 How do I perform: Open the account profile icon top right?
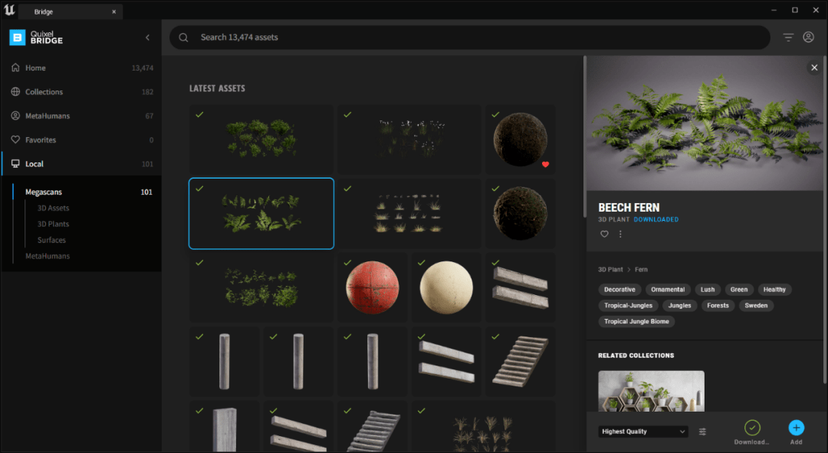(809, 37)
